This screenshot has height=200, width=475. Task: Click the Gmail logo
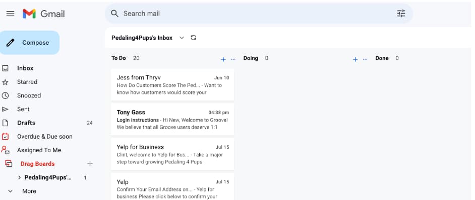coord(44,14)
